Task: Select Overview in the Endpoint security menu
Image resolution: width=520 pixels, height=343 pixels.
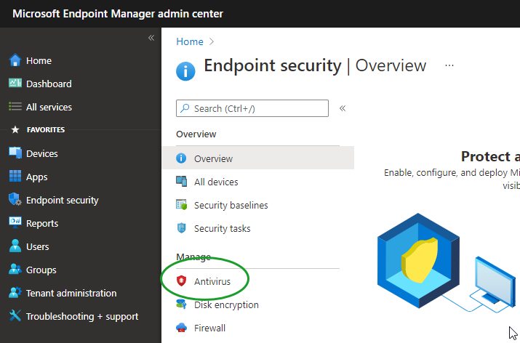Action: pyautogui.click(x=213, y=158)
